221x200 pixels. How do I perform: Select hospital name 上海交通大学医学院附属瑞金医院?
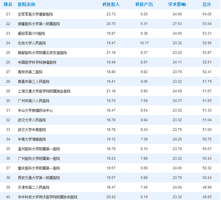tap(44, 91)
